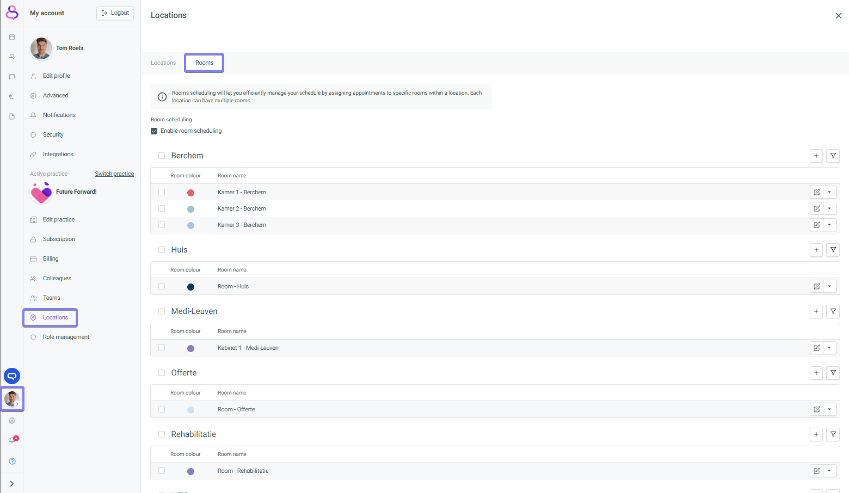Screen dimensions: 849x493
Task: Switch to the Locations tab
Action: (163, 63)
